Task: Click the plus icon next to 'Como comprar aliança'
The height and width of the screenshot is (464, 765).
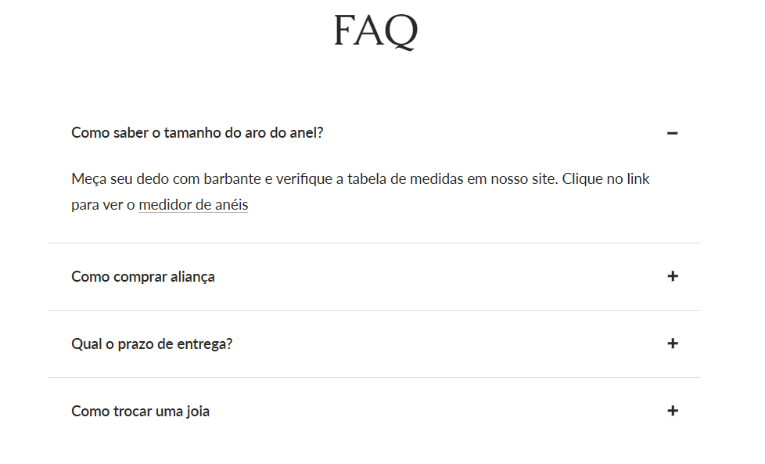Action: tap(673, 276)
